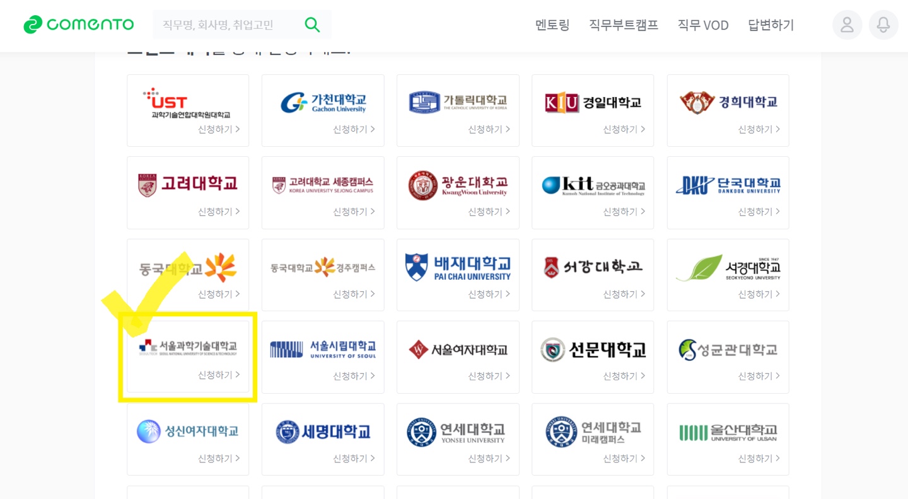Click 신청하기 under 배재대학교

point(489,294)
